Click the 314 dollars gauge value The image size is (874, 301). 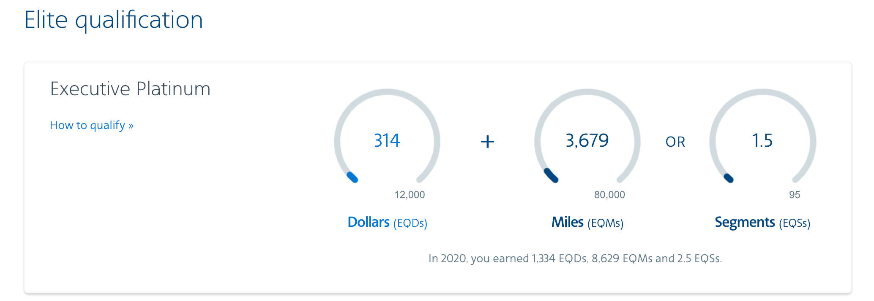pyautogui.click(x=387, y=140)
